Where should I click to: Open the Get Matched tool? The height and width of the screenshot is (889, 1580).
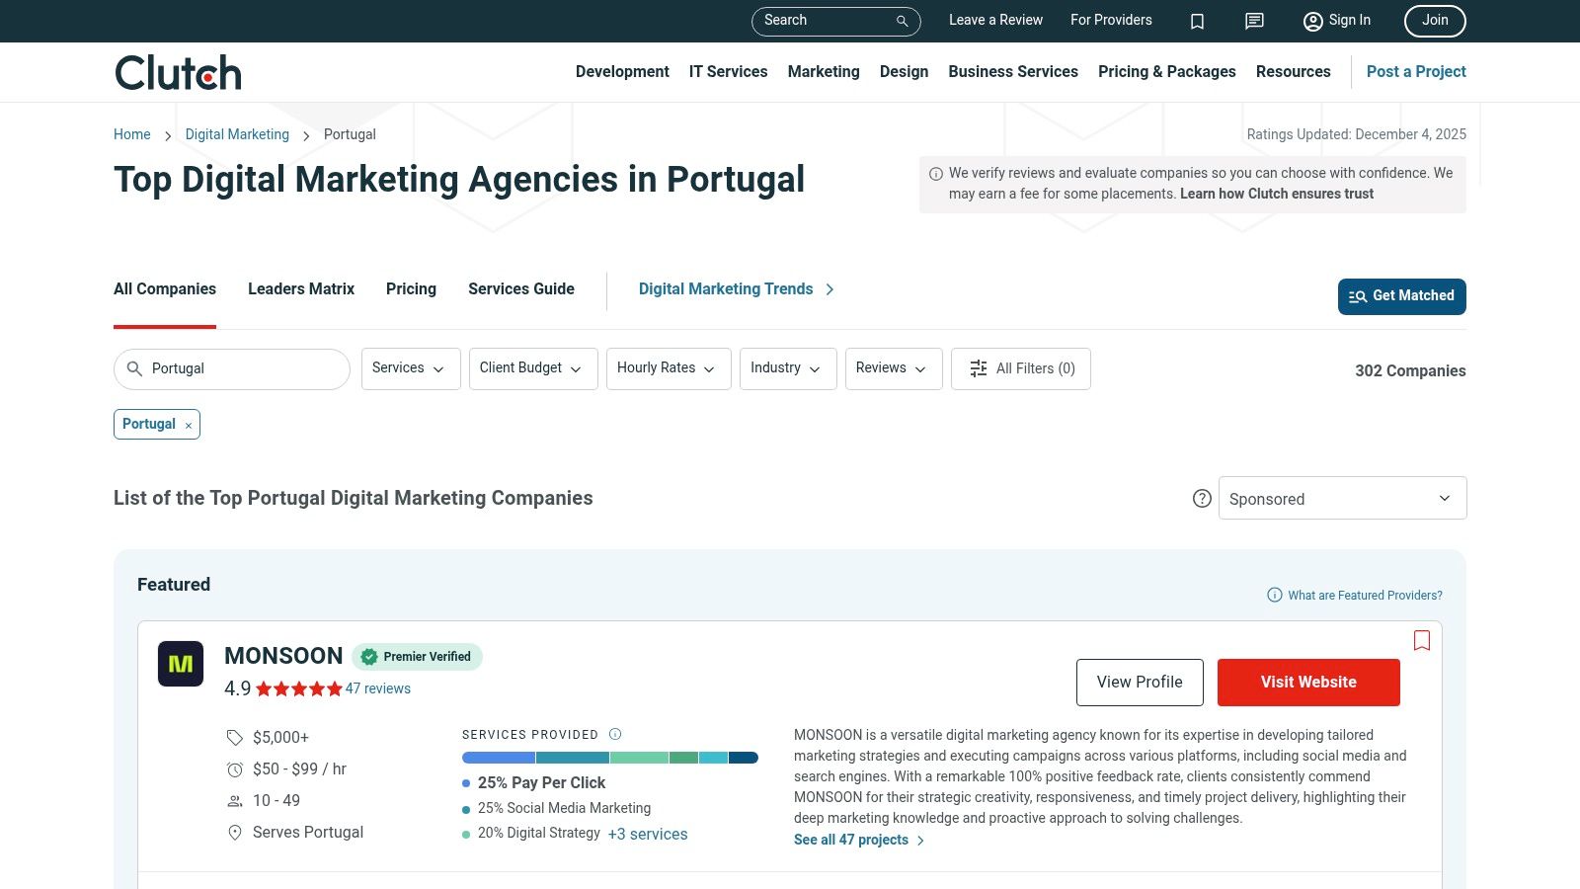point(1401,295)
